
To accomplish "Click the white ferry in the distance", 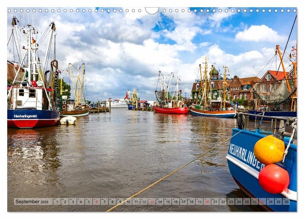I will [x=118, y=103].
